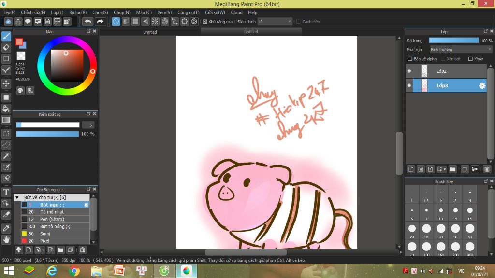Open the Lớp(L) menu
Viewport: 495px width, 278px height.
57,12
